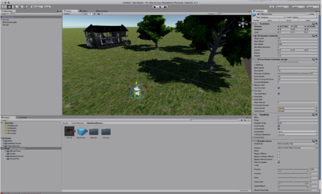Click the Runstep Lengthen slider
Viewport: 322px width, 194px height.
pyautogui.click(x=293, y=74)
